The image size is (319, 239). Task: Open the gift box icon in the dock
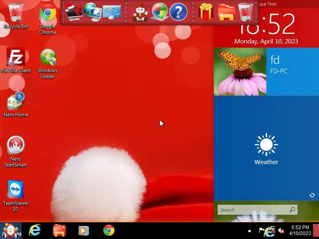[x=206, y=12]
